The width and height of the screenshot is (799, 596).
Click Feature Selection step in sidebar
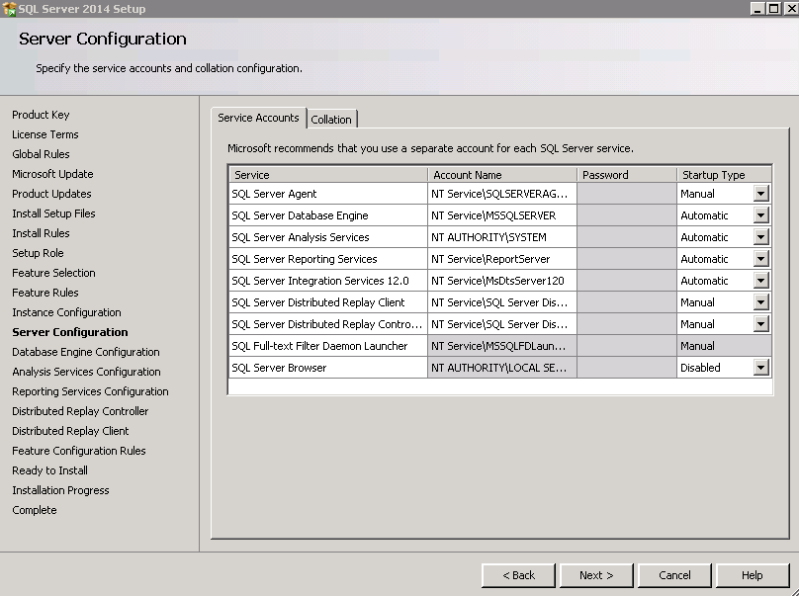53,273
